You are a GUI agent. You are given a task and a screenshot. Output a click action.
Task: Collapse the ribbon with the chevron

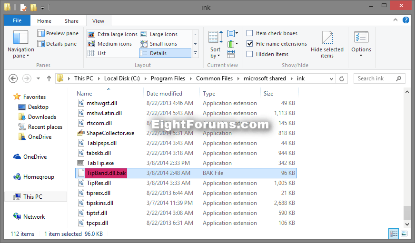tap(395, 20)
